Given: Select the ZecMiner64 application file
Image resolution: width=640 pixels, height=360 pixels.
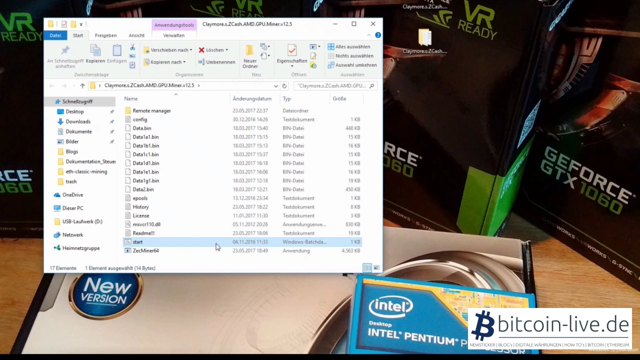Looking at the screenshot, I should coord(242,250).
